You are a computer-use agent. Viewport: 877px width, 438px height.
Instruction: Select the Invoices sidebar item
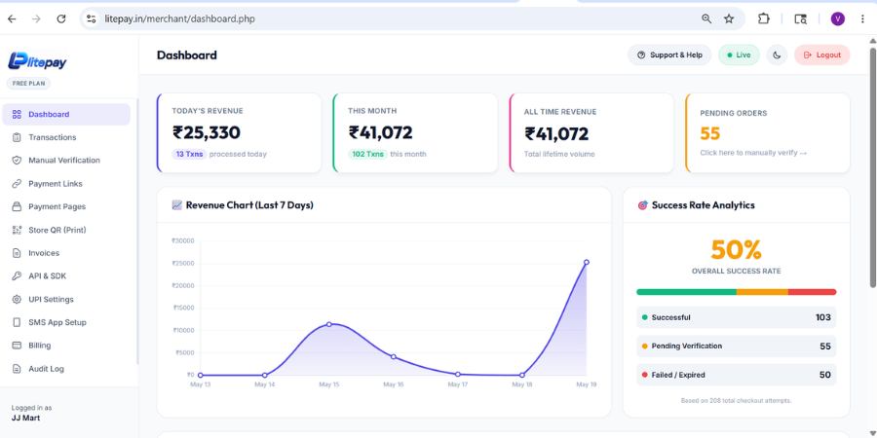[x=66, y=253]
